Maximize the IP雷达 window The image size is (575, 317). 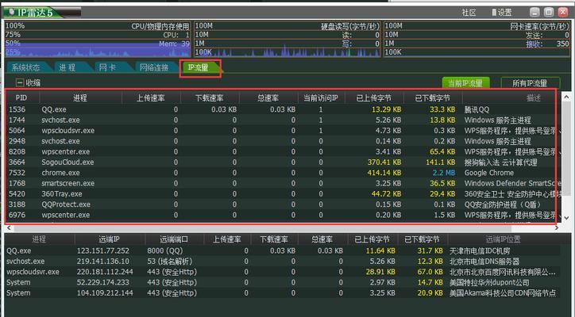click(549, 12)
